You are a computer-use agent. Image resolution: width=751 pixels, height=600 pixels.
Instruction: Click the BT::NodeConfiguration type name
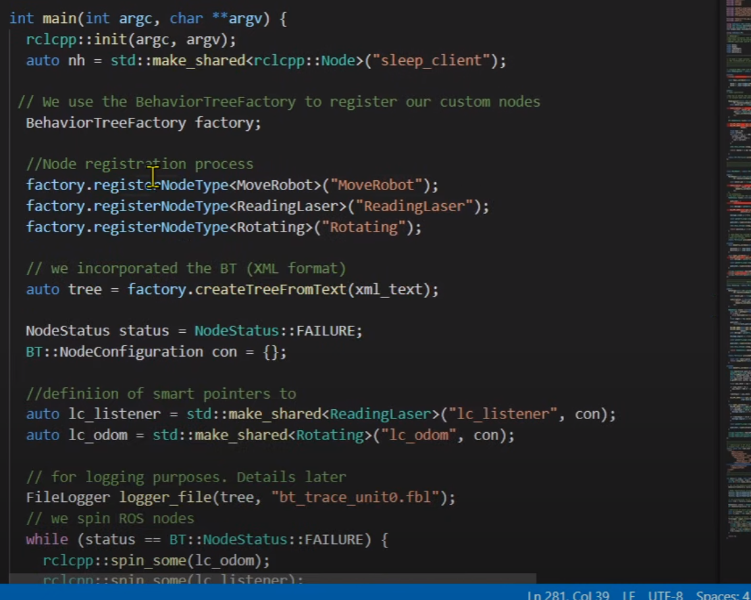(114, 351)
